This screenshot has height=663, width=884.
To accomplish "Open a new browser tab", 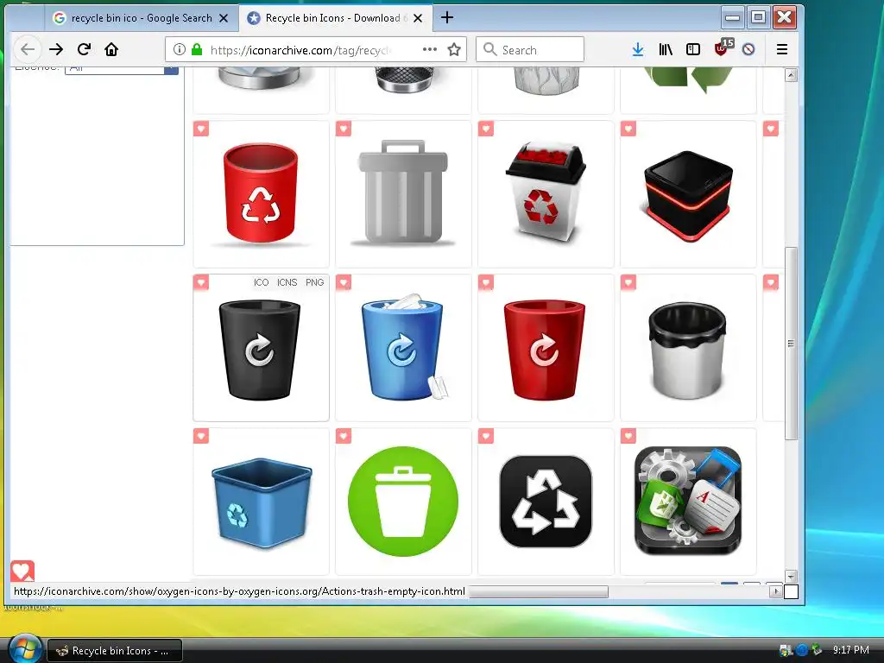I will [447, 17].
